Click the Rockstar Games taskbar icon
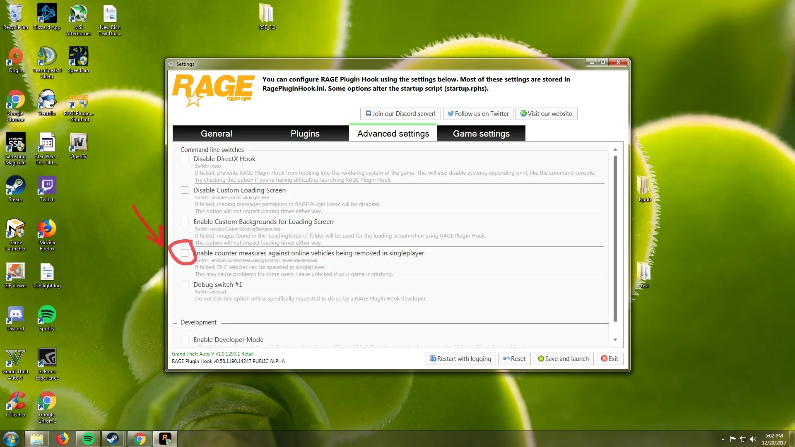The width and height of the screenshot is (795, 447). [x=166, y=438]
